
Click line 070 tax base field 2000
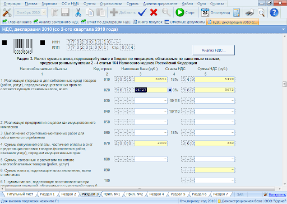tap(151, 143)
